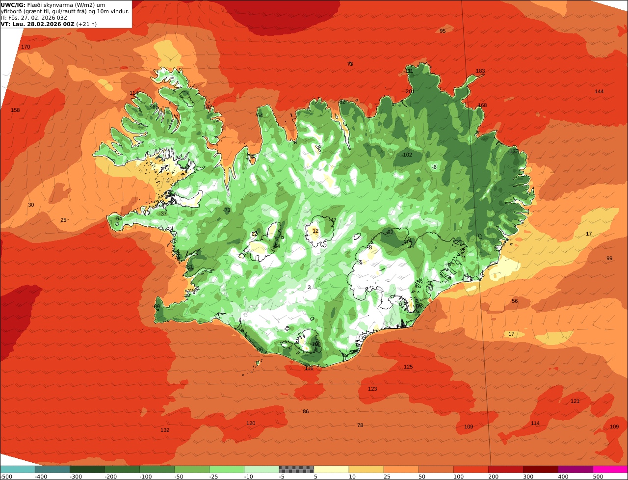Viewport: 628px width, 480px height.
Task: Select the map value 3
Action: (309, 288)
